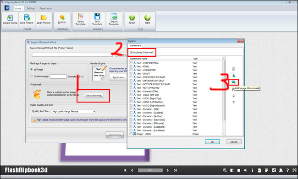
Task: Click the document page icon in the bottom toolbar
Action: 259,170
